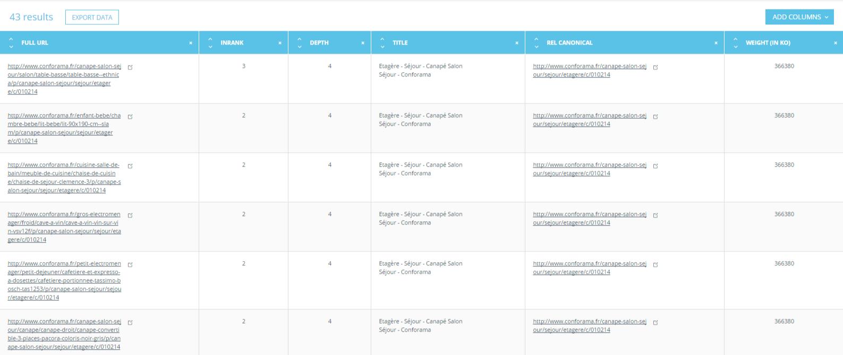Sort the Title column with its arrows
The image size is (843, 355).
point(382,42)
